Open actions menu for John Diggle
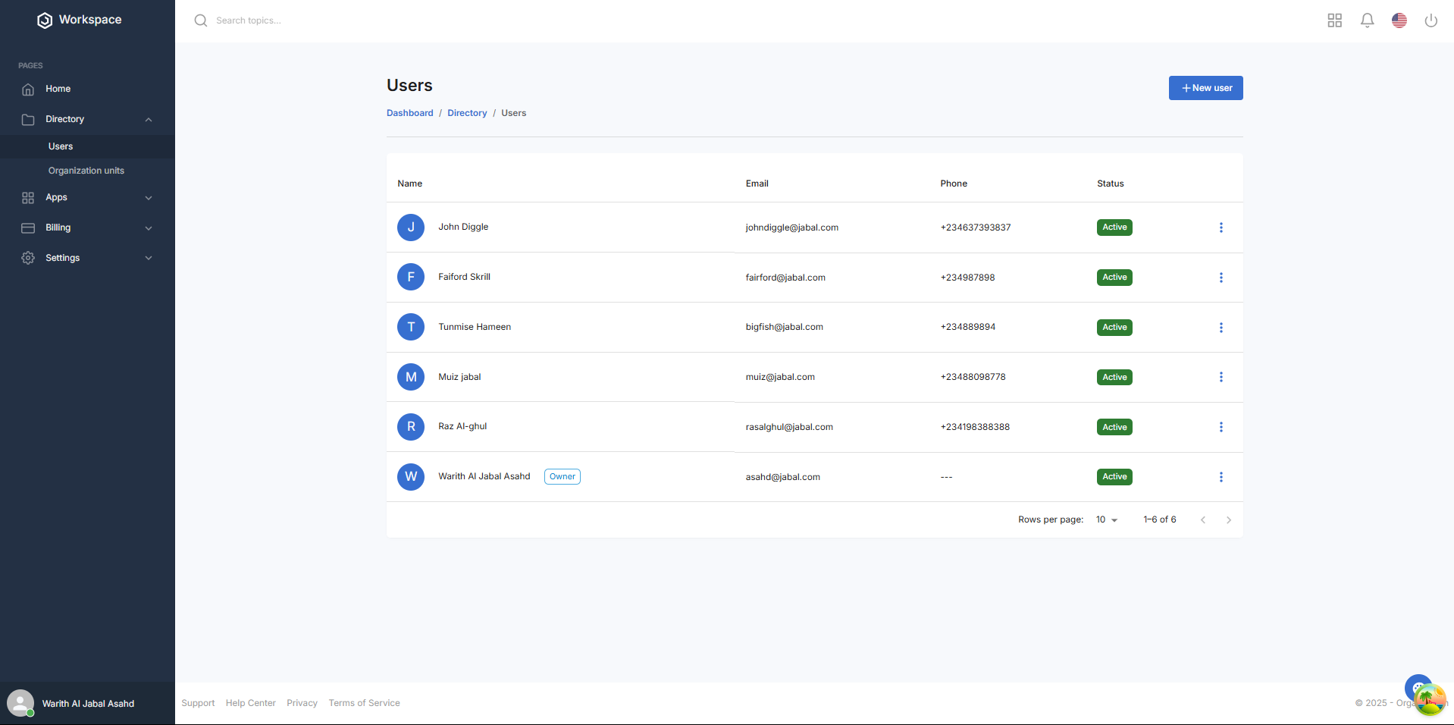1454x725 pixels. pyautogui.click(x=1221, y=228)
